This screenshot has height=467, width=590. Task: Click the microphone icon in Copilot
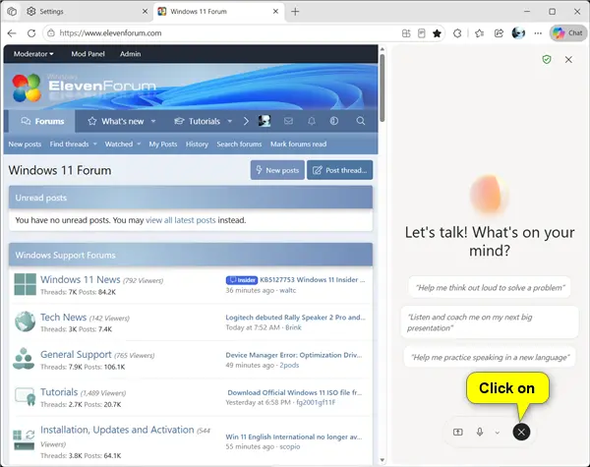point(480,432)
